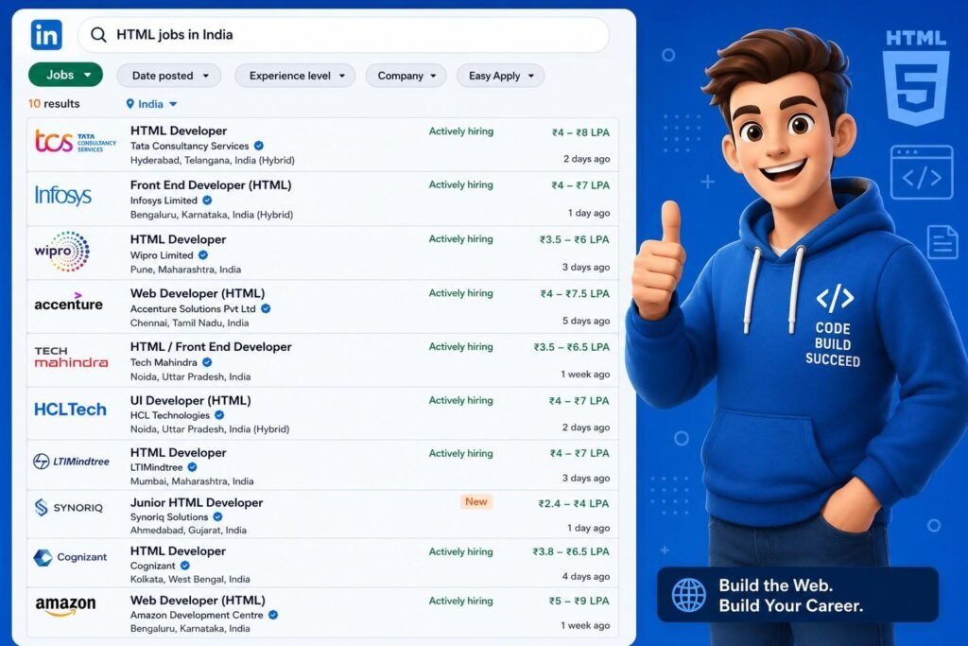Expand the Date posted filter
This screenshot has height=646, width=968.
click(169, 76)
